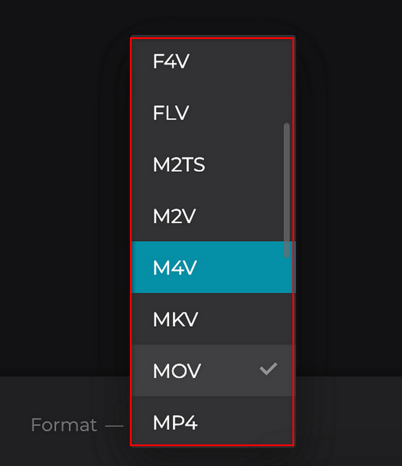Pick the topmost visible format F4V
The width and height of the screenshot is (402, 466).
(212, 61)
